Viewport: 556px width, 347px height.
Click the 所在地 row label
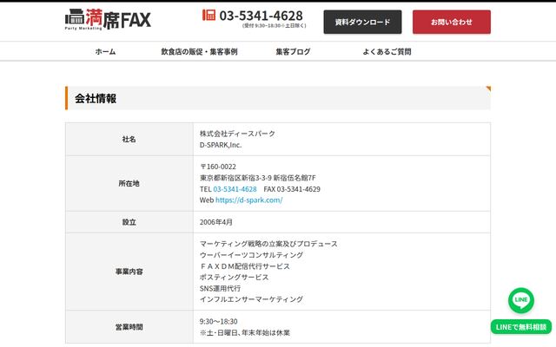tap(129, 183)
